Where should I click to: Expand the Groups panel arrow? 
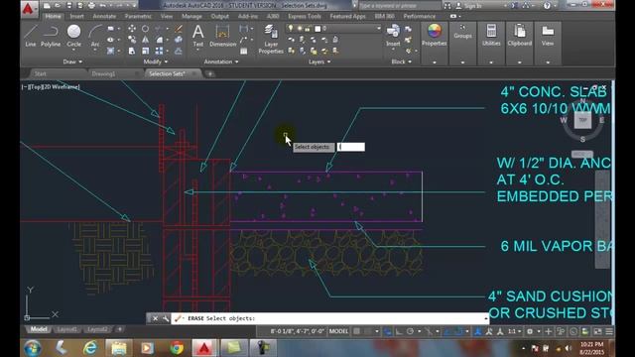462,62
